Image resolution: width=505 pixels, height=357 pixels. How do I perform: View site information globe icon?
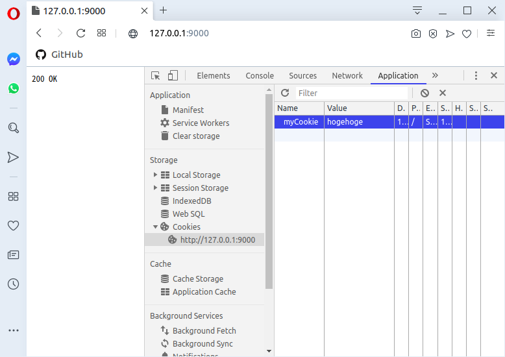point(133,34)
